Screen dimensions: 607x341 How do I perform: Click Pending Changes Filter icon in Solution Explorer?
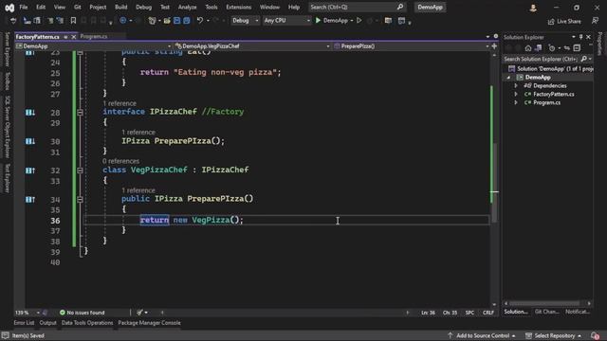tap(552, 48)
